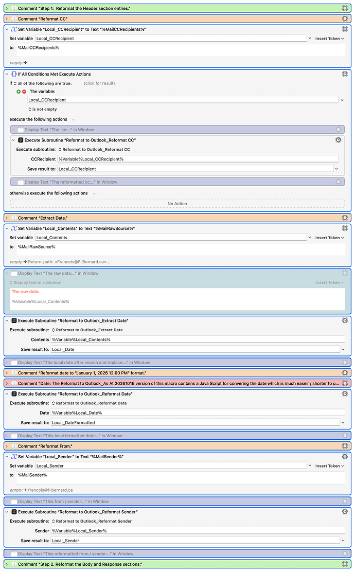This screenshot has height=573, width=355.
Task: Collapse the If All Conditions Met action
Action: (7, 74)
